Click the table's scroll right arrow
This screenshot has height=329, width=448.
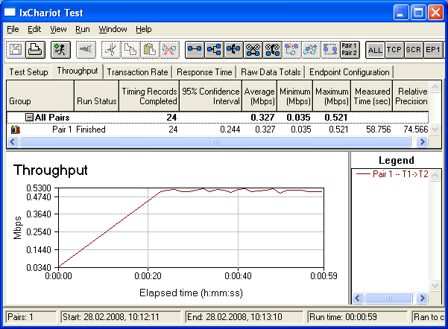click(x=423, y=142)
